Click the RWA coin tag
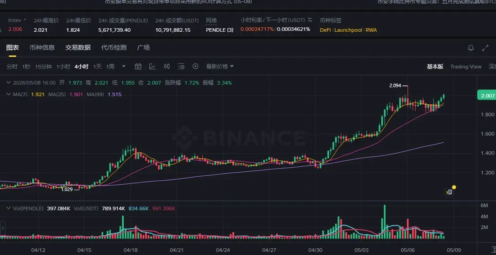Viewport: 496px width, 255px height. pyautogui.click(x=371, y=30)
